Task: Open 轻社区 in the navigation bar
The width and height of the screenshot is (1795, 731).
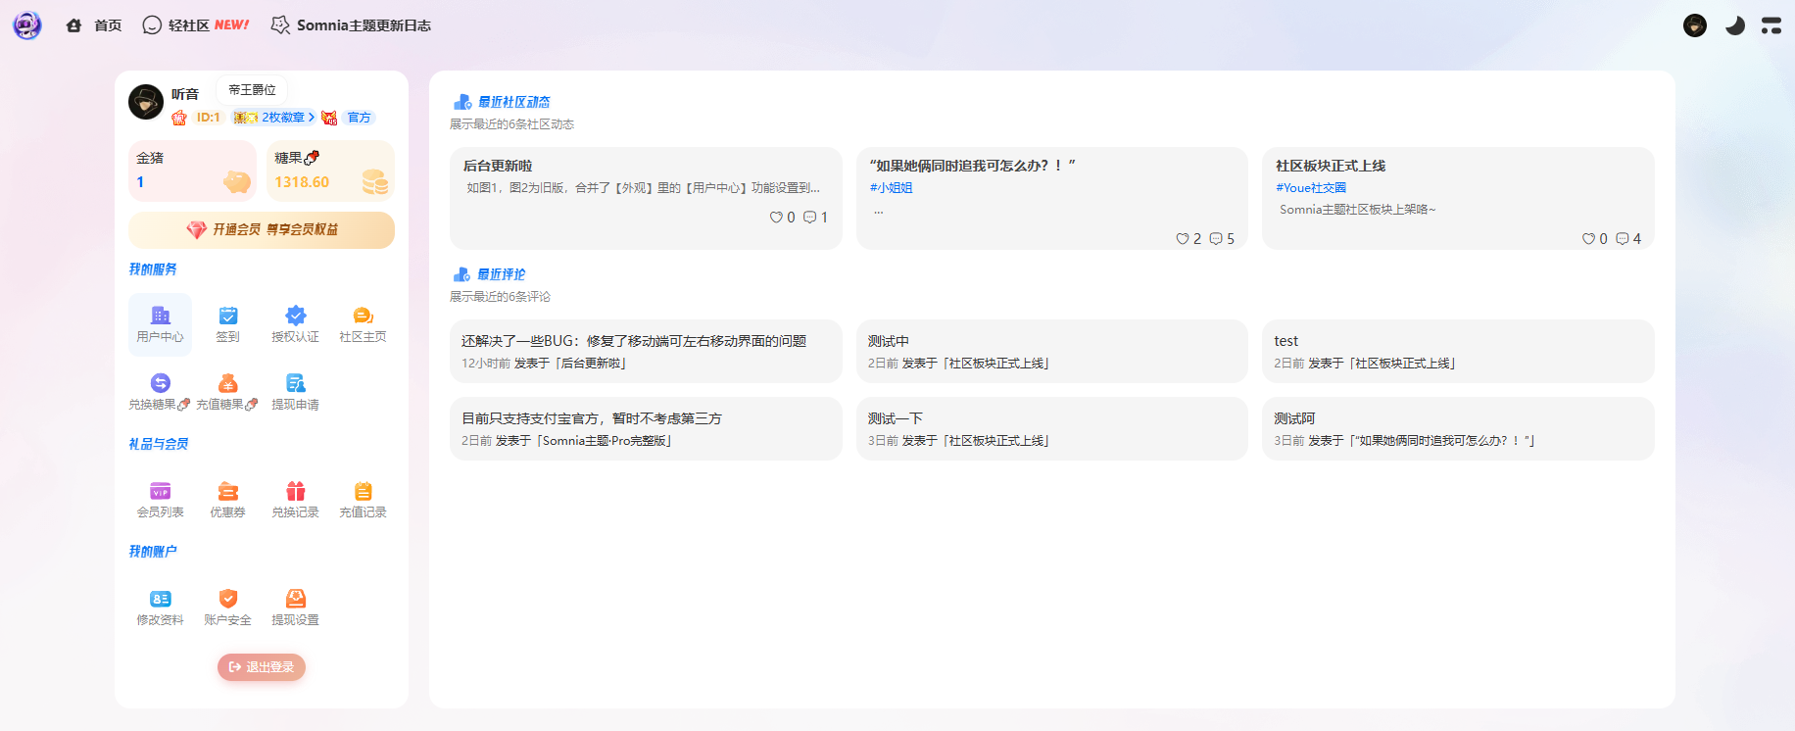Action: pyautogui.click(x=196, y=25)
